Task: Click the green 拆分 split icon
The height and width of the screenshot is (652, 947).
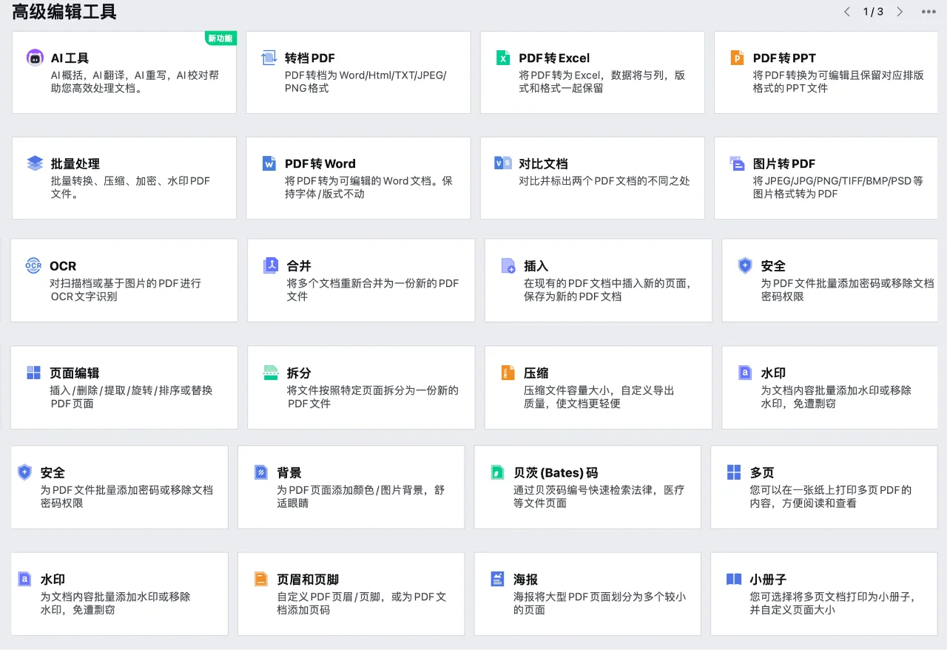Action: (271, 373)
